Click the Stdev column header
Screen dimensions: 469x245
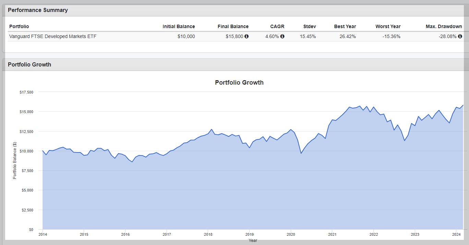310,26
